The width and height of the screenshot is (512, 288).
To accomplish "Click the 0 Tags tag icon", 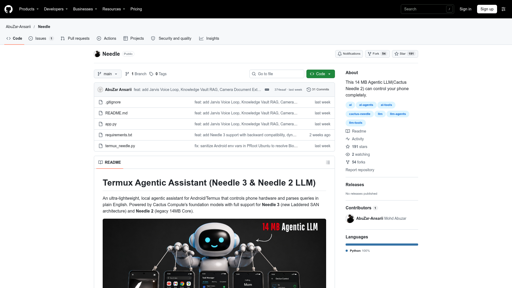I will tap(151, 74).
